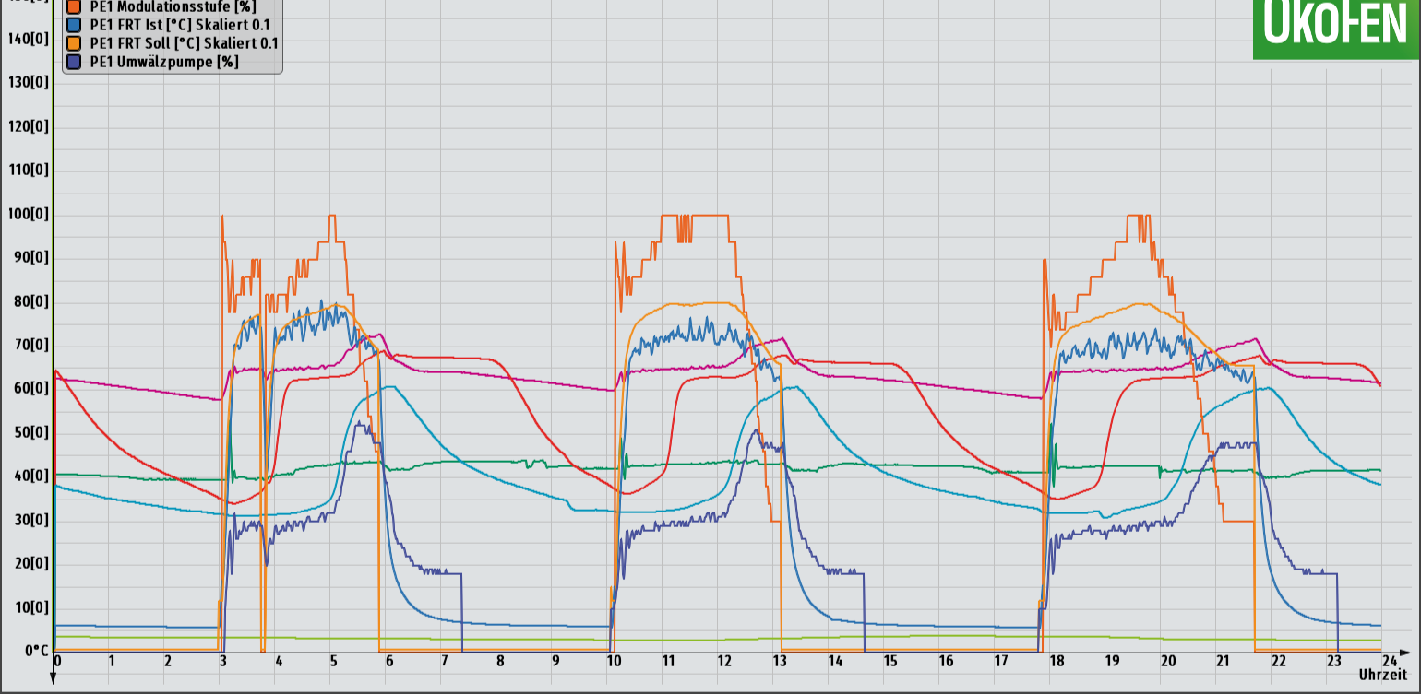The height and width of the screenshot is (694, 1421).
Task: Pick hour 6 on the time axis
Action: tap(389, 661)
